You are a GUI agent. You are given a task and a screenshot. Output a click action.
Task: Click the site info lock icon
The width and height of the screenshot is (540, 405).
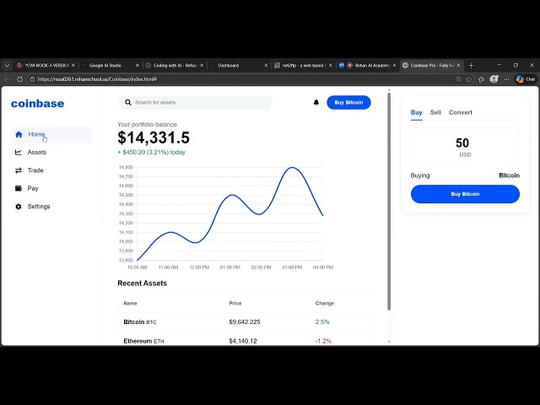click(x=32, y=79)
